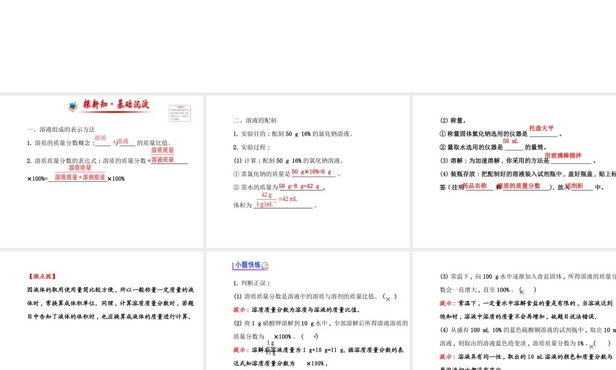616x370 pixels.
Task: Click the red X after 溶质质量分数为1%。
Action: [x=591, y=346]
